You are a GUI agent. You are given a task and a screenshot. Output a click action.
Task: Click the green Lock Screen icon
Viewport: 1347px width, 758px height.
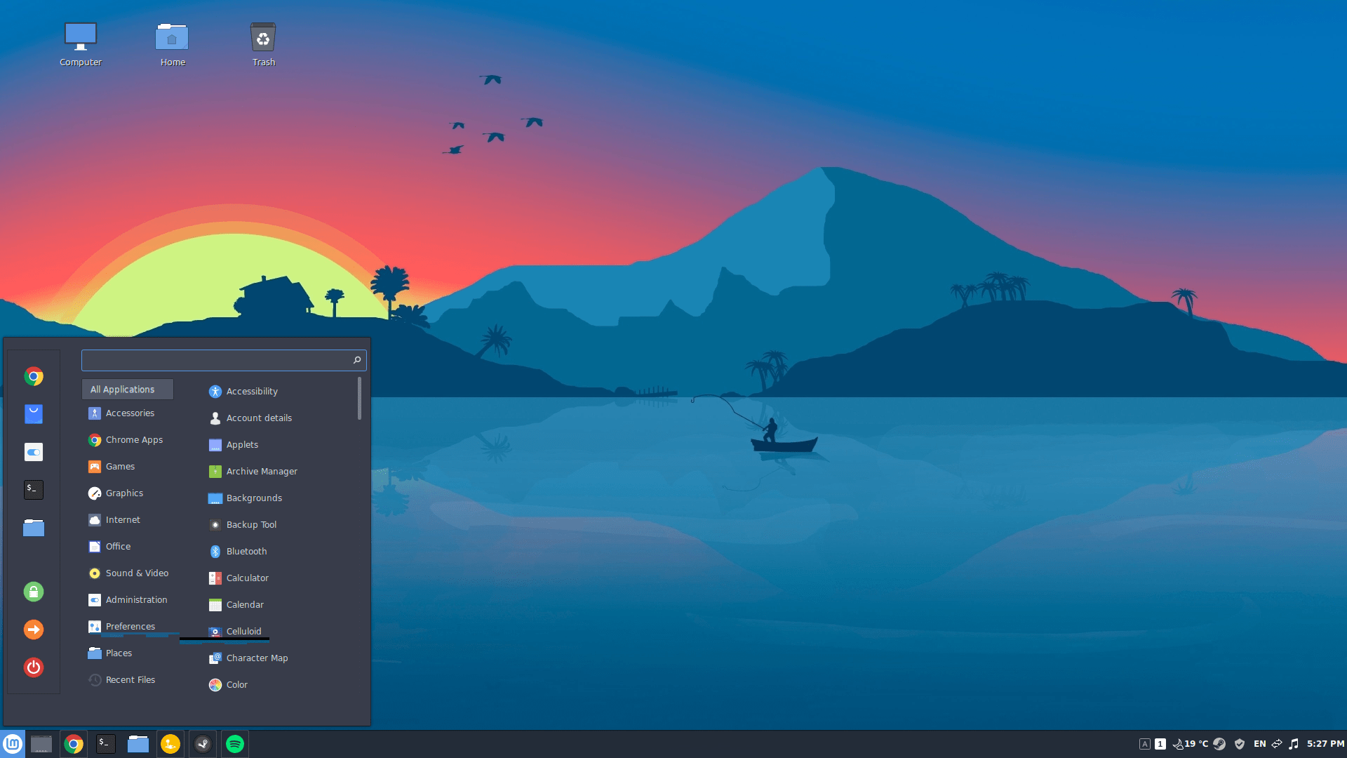[x=34, y=592]
